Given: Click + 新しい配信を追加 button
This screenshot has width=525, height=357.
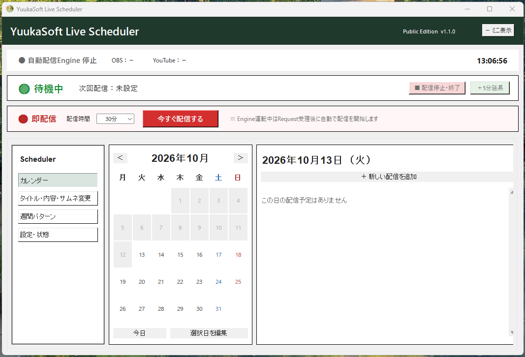Looking at the screenshot, I should pos(387,177).
